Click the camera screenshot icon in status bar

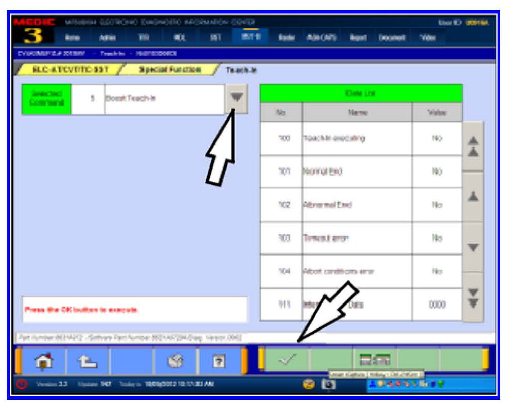(329, 385)
